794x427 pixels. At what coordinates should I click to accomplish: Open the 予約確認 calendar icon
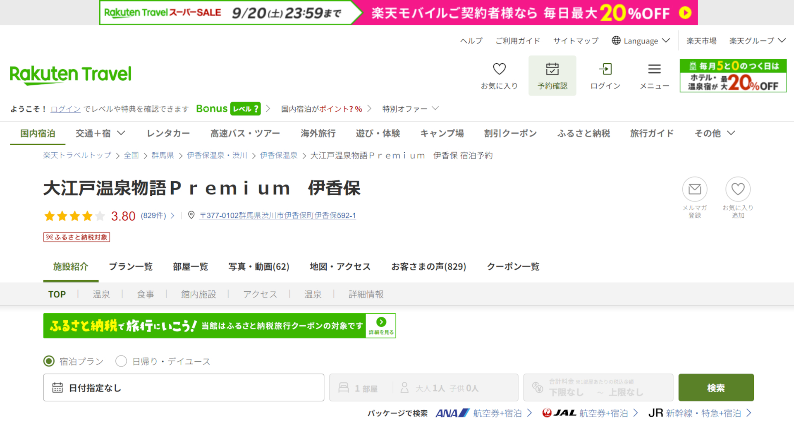pyautogui.click(x=552, y=70)
